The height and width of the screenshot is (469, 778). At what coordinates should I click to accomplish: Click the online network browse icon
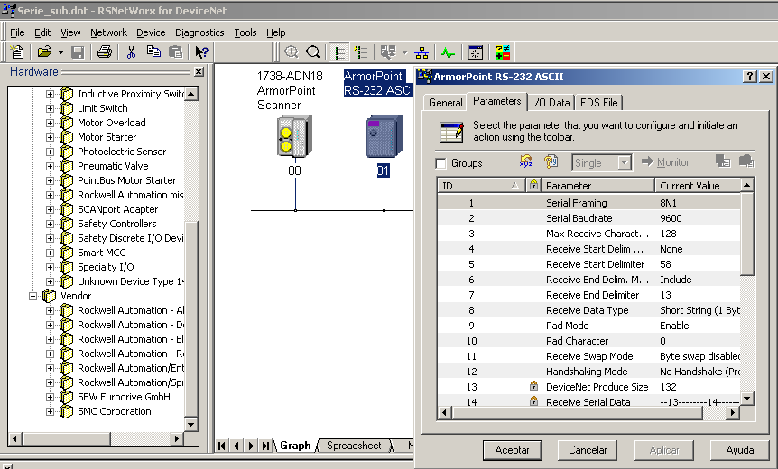pos(388,52)
